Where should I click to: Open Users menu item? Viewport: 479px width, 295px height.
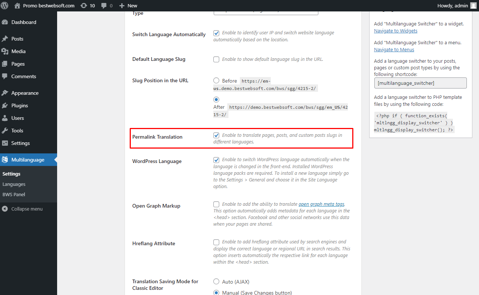point(28,118)
